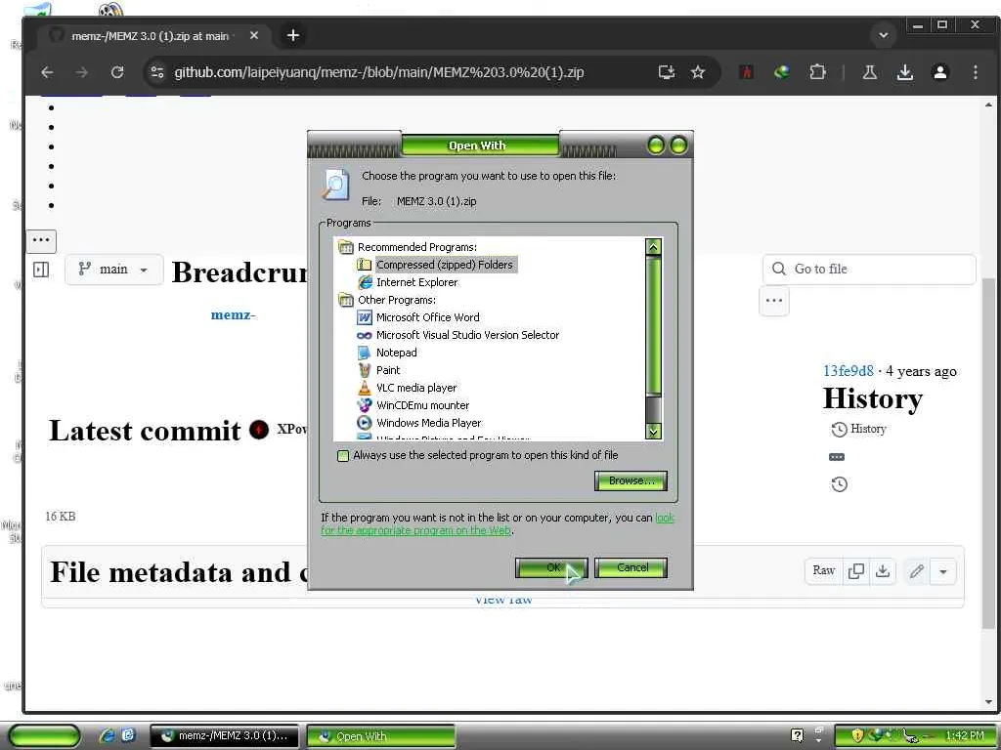Screen dimensions: 1001x750
Task: Click the Go to file search field
Action: pyautogui.click(x=869, y=270)
